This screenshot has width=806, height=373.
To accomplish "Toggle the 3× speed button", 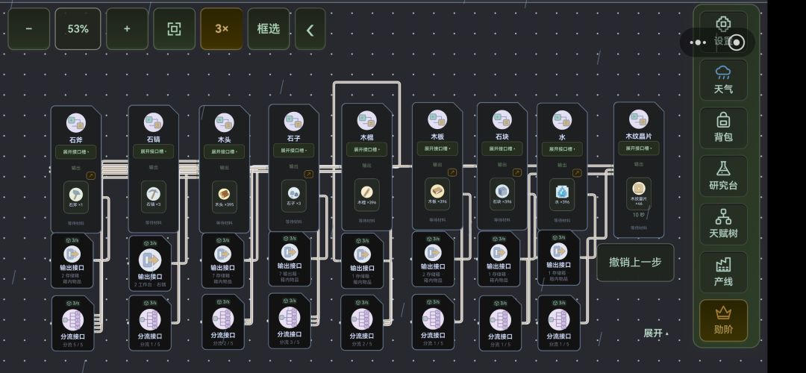I will pos(222,29).
